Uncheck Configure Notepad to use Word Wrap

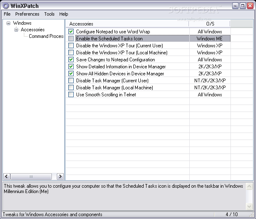71,32
